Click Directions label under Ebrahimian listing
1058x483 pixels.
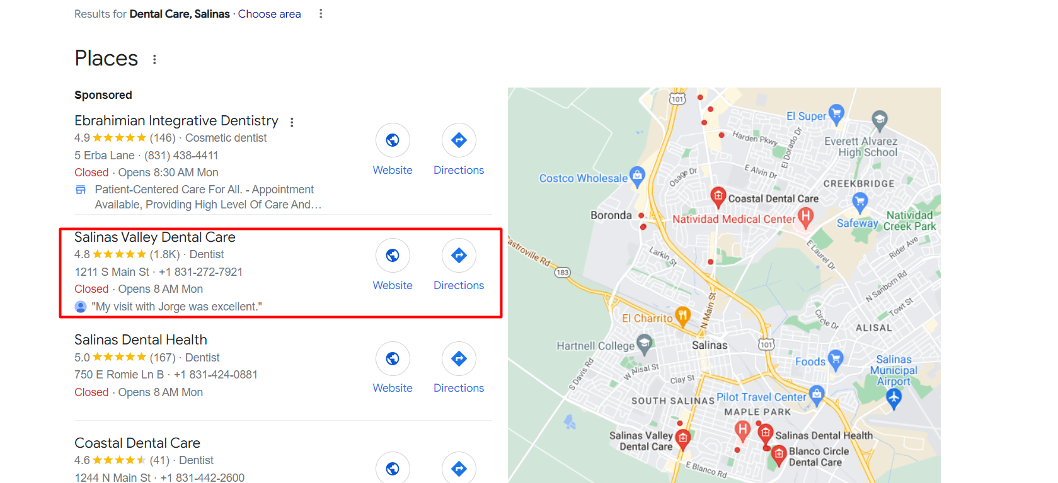(459, 170)
